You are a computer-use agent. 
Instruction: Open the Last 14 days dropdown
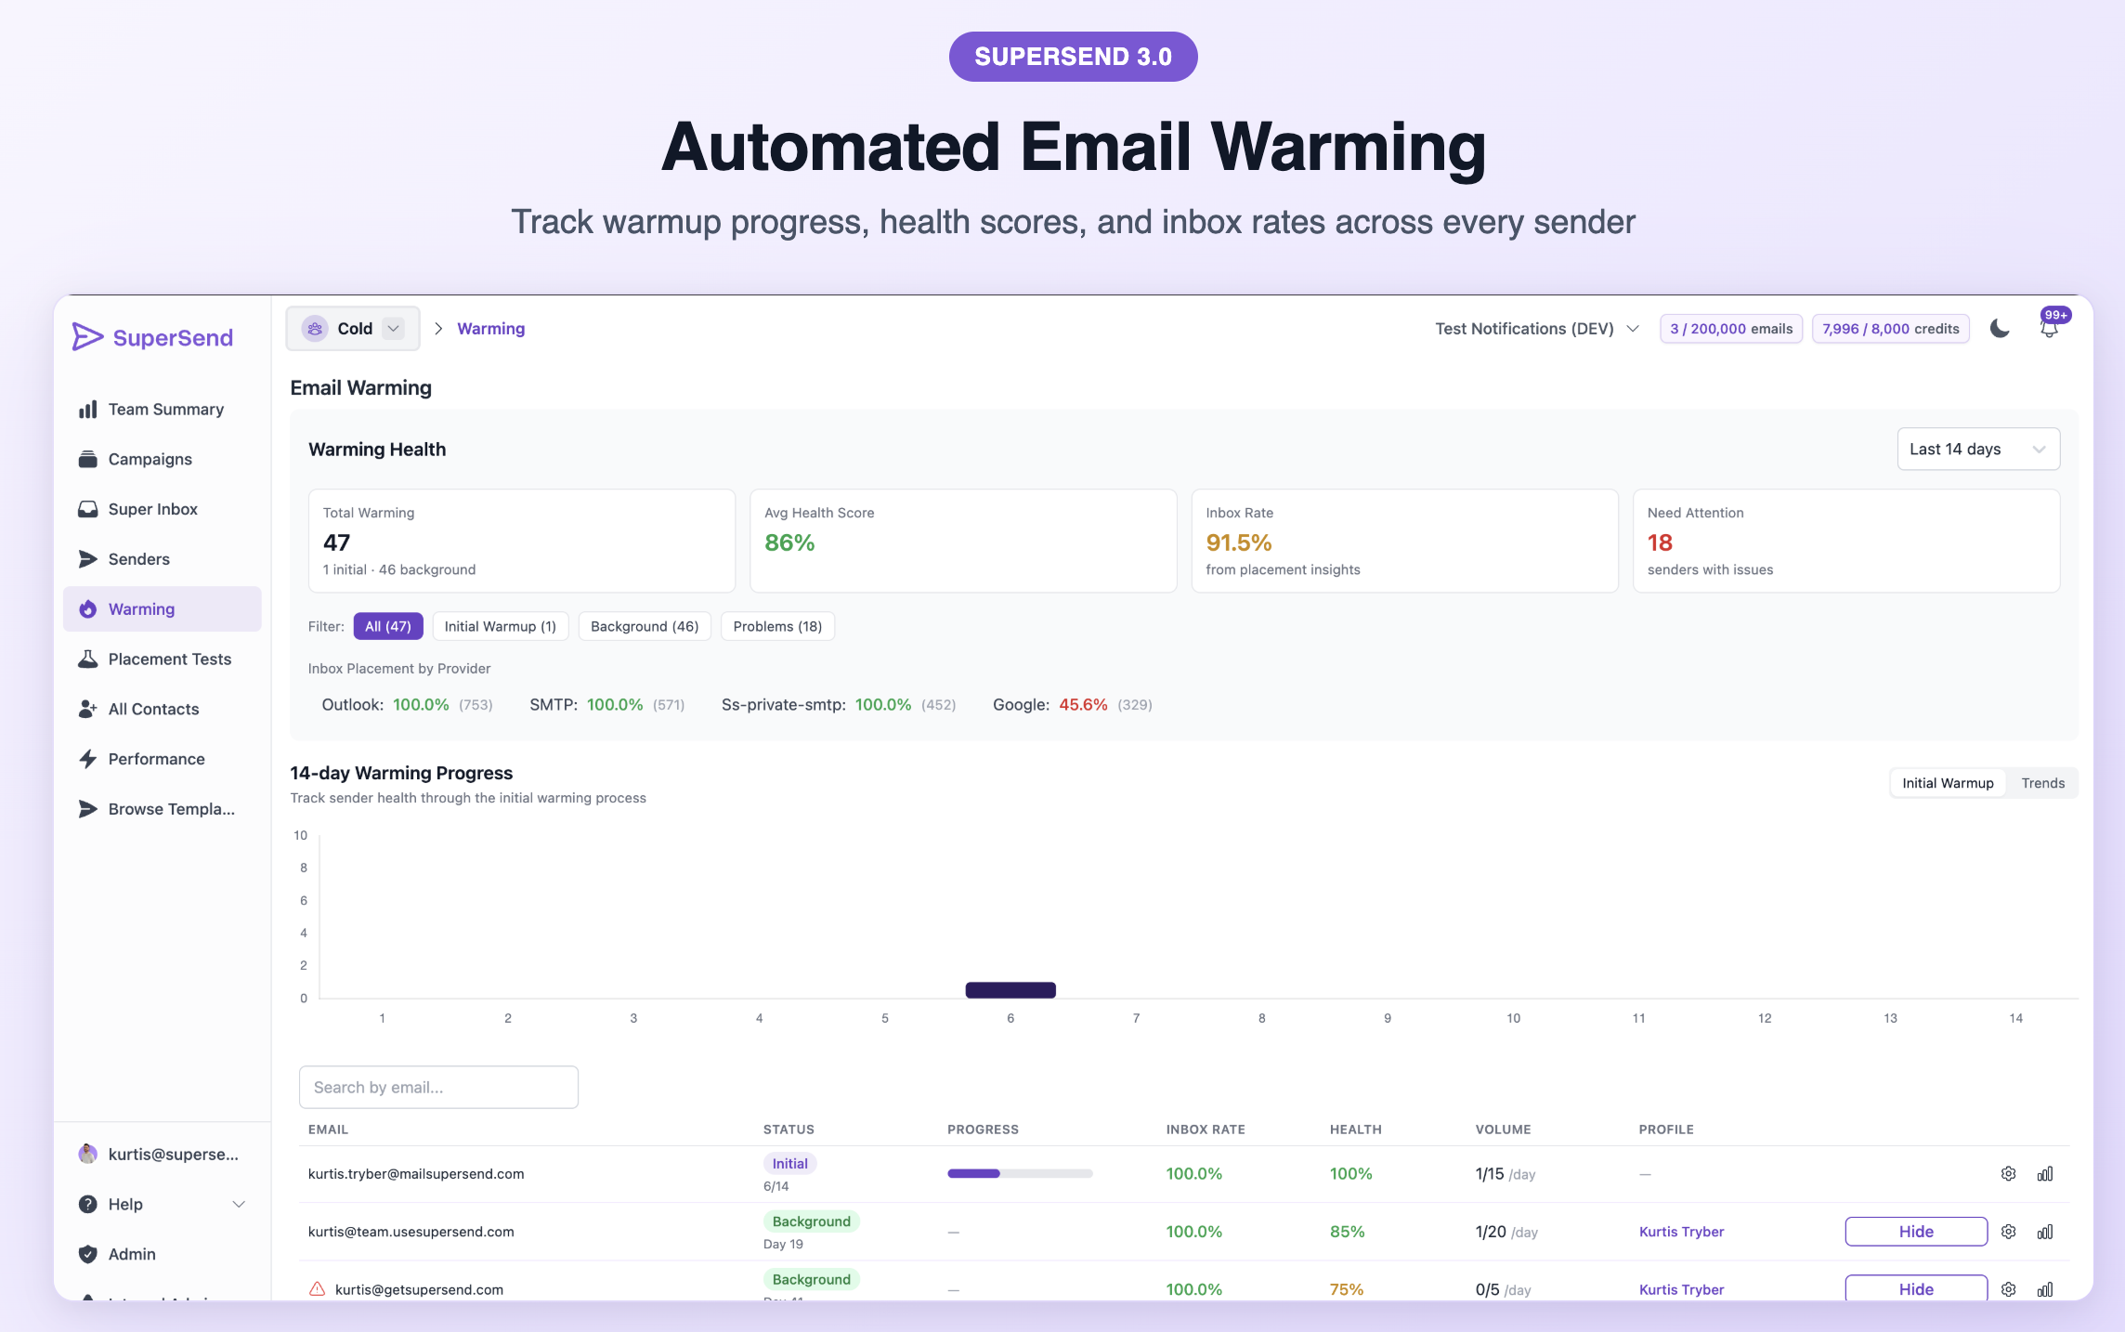[x=1977, y=450]
